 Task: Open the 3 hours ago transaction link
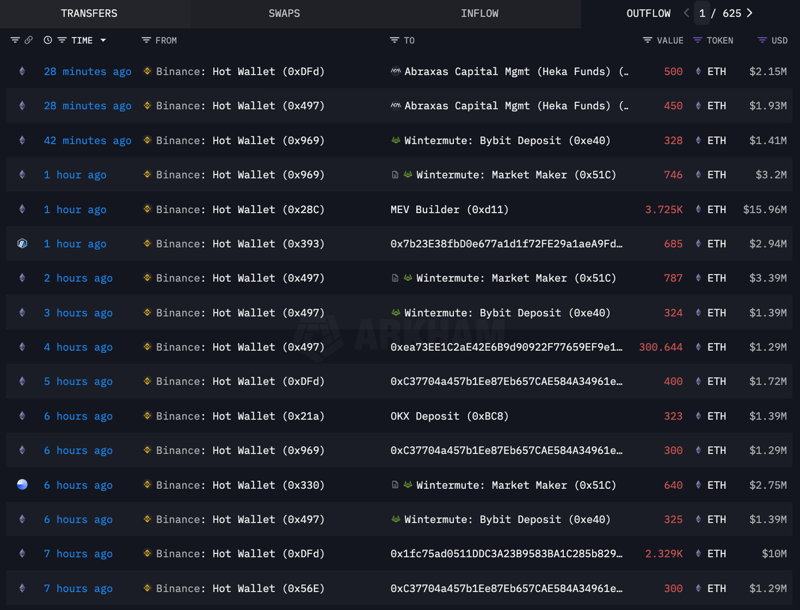(x=78, y=313)
